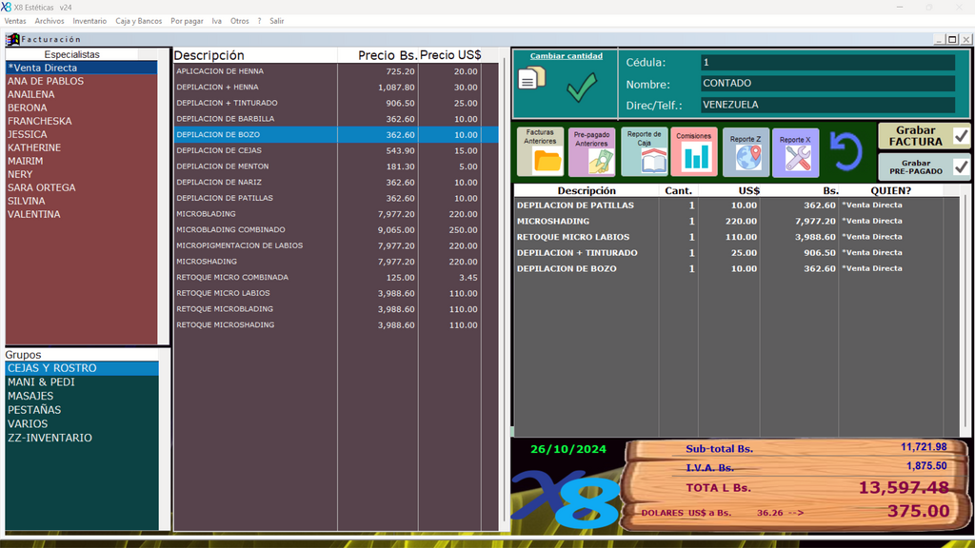Select specialist KATHERINE
The image size is (975, 548).
coord(34,147)
